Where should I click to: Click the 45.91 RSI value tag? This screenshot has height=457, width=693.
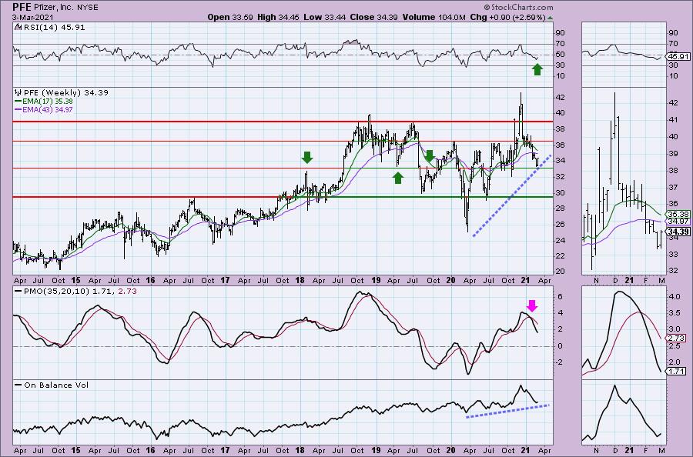(x=678, y=56)
